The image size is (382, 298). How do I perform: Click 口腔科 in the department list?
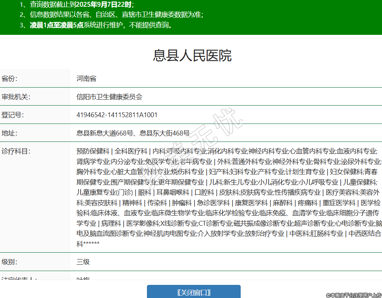coord(204,192)
